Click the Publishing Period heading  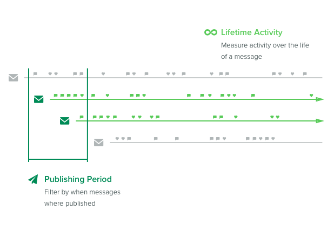click(78, 179)
